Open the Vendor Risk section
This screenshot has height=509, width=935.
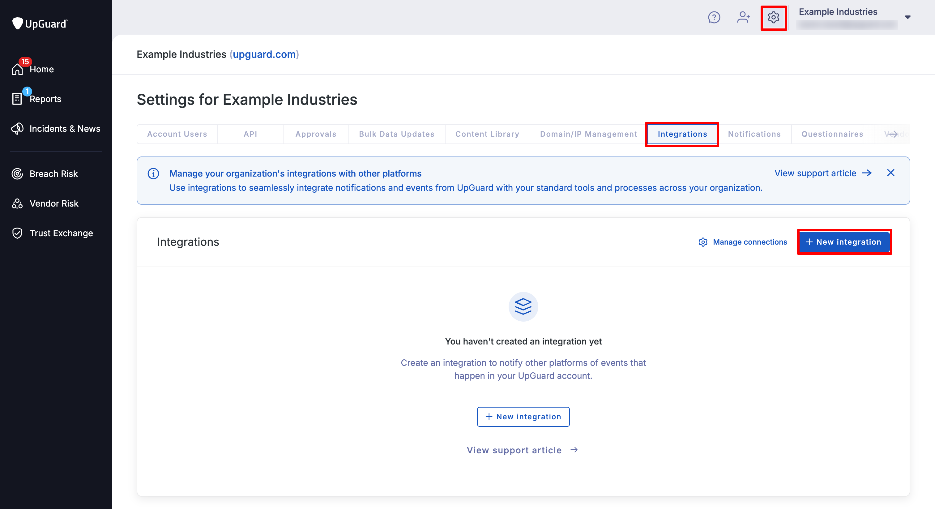pyautogui.click(x=54, y=203)
